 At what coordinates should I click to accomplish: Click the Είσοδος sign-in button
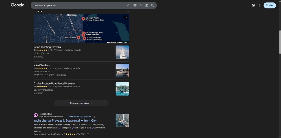[x=270, y=5]
